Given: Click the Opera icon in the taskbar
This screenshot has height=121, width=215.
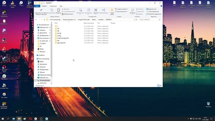Looking at the screenshot, I should coord(30,119).
